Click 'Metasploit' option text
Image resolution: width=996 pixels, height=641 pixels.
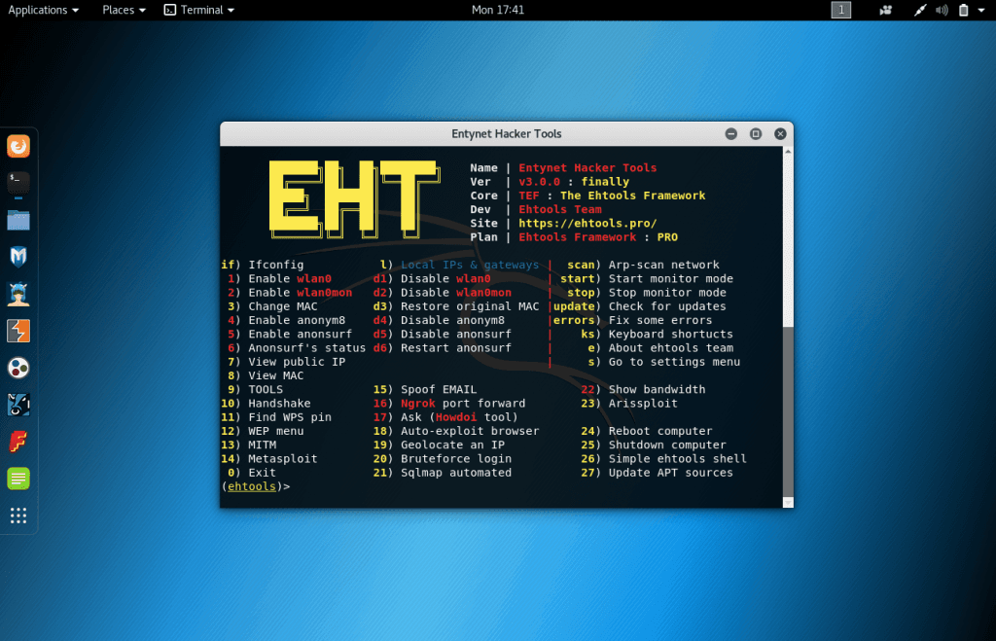point(283,459)
